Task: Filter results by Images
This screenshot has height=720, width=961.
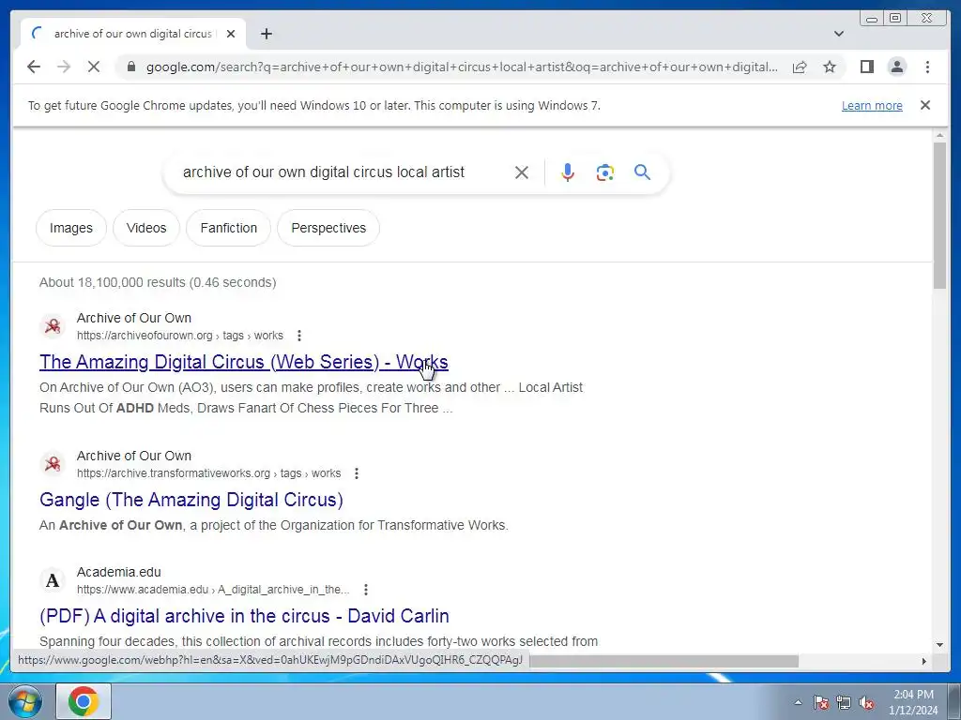Action: pyautogui.click(x=71, y=228)
